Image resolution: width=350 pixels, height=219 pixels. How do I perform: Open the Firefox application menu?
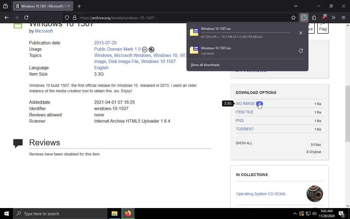[343, 18]
